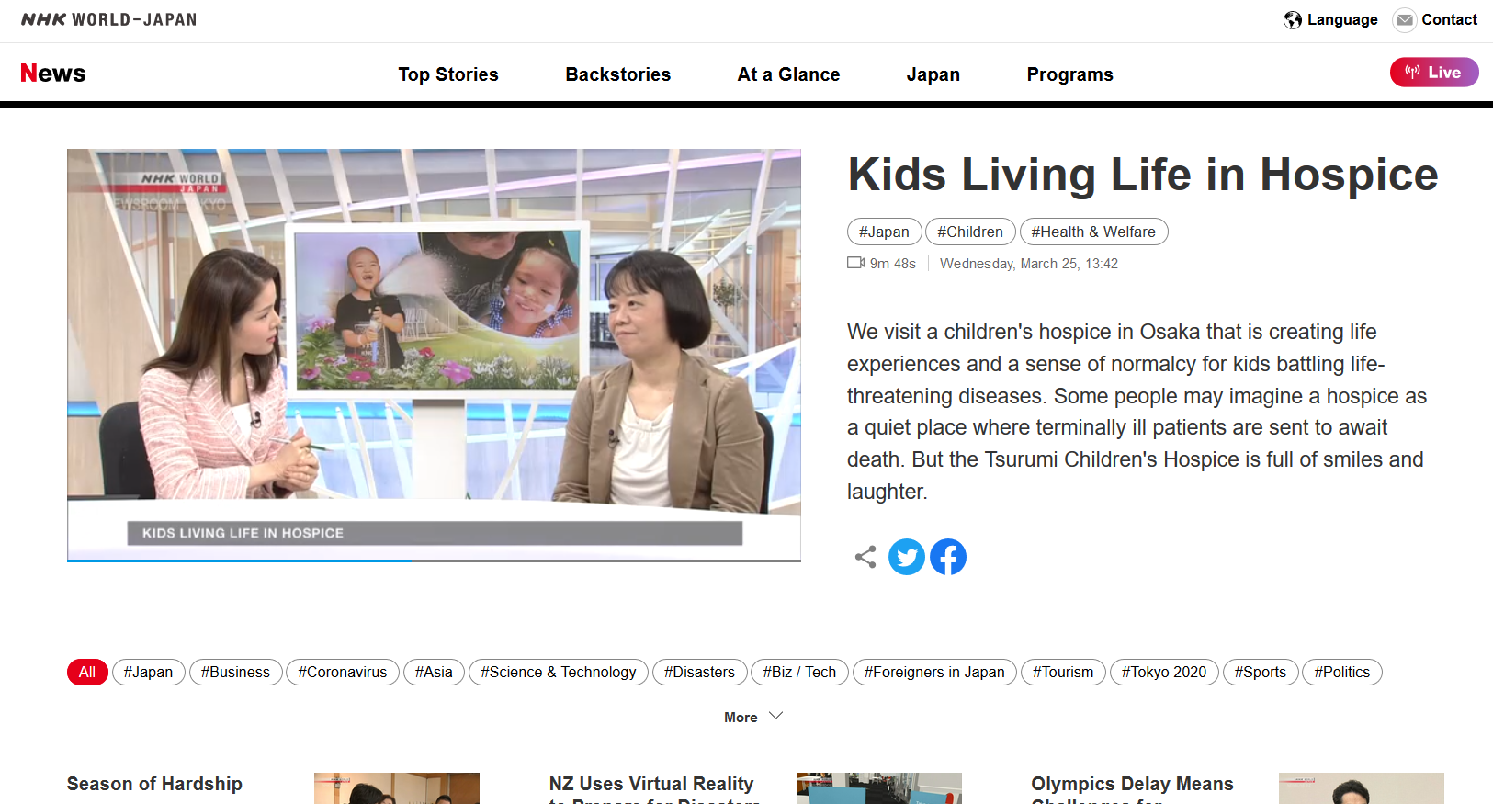Open the Language globe selector
This screenshot has width=1493, height=804.
(1293, 20)
